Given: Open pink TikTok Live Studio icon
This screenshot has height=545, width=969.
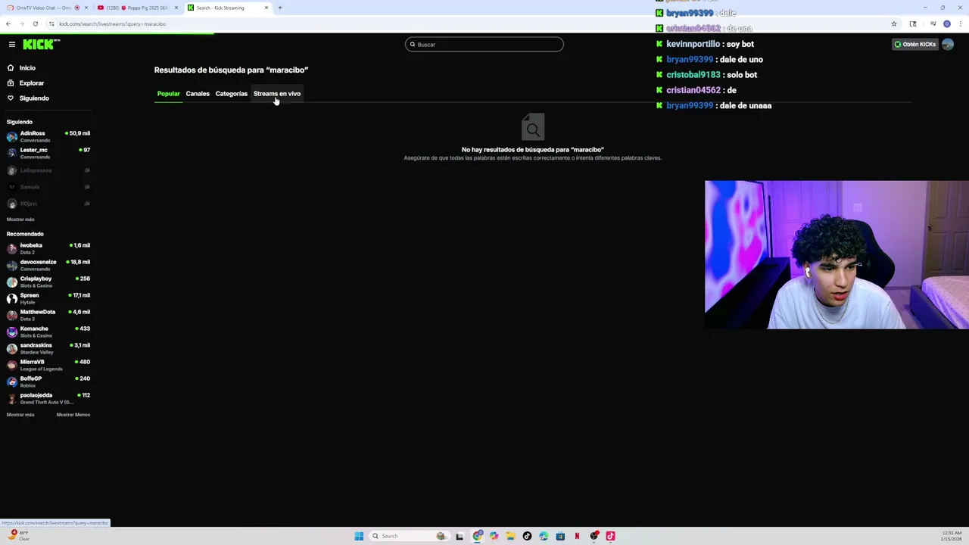Looking at the screenshot, I should pos(610,536).
